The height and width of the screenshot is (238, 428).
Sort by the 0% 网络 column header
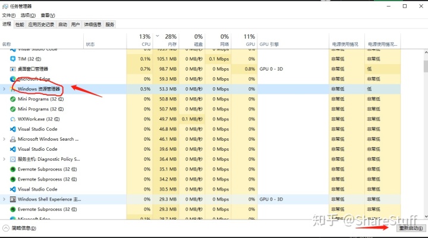(218, 41)
